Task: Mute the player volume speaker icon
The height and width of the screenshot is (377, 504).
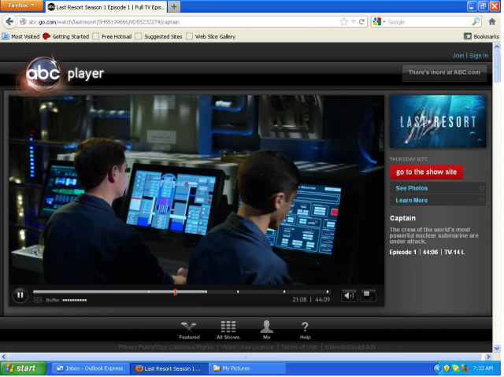Action: [x=350, y=297]
